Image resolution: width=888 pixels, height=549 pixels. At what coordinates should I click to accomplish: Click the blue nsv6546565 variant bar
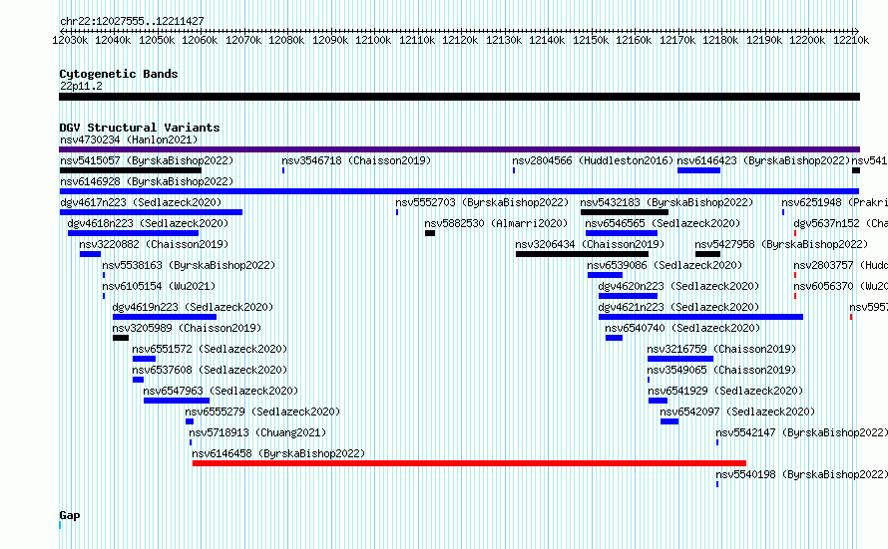point(622,233)
